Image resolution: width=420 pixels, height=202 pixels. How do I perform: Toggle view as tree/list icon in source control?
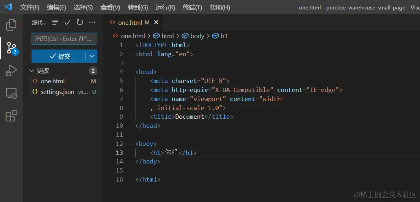click(x=55, y=22)
